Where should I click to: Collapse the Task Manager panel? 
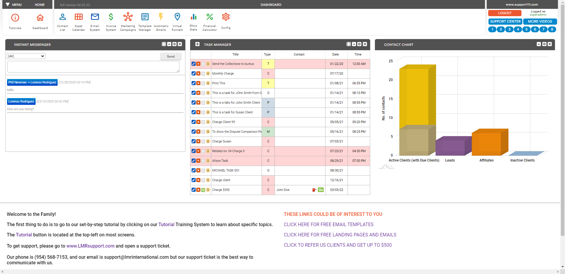[354, 44]
